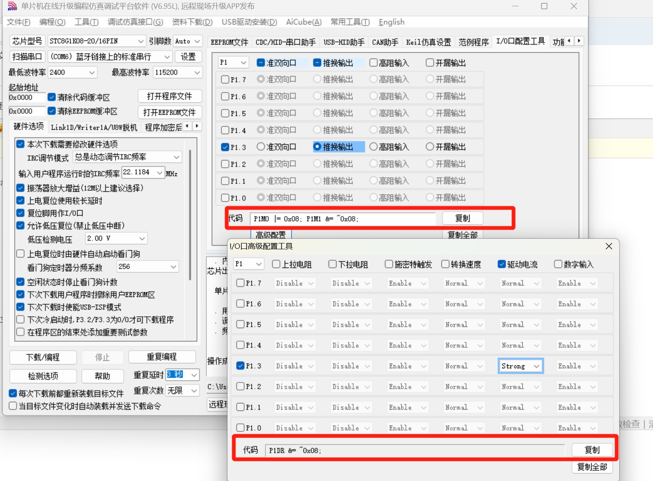The width and height of the screenshot is (653, 481).
Task: Open the Link1D/Writer1A/U8W脱机 tab
Action: 94,127
